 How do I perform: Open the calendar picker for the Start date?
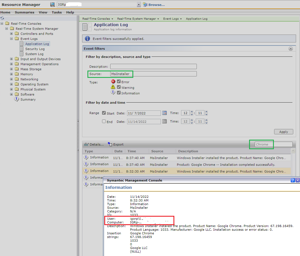click(164, 113)
